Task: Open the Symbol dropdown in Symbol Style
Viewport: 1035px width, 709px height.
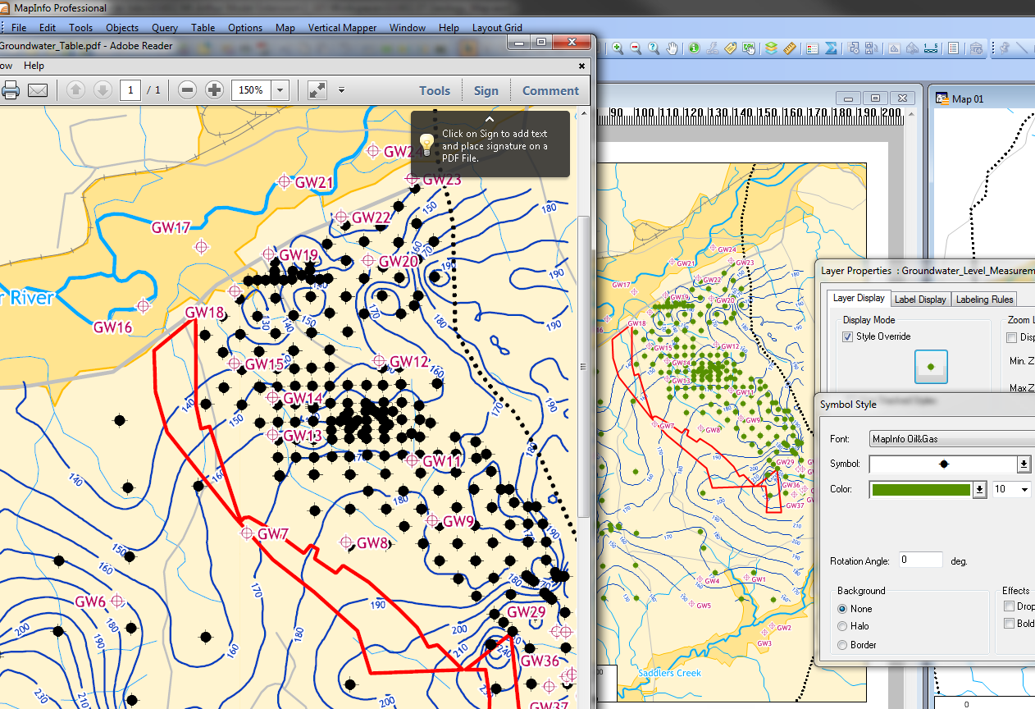Action: pyautogui.click(x=1024, y=464)
